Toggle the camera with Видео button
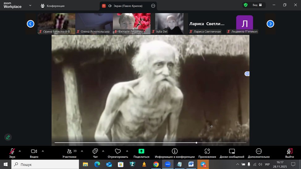Screen dimensions: 301x169 (x=34, y=151)
